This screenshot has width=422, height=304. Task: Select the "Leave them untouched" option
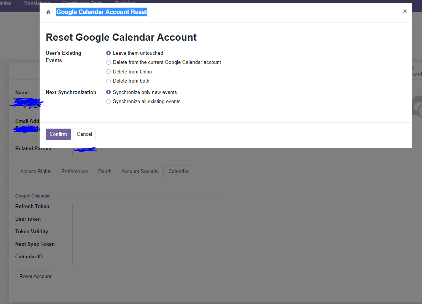(x=108, y=53)
